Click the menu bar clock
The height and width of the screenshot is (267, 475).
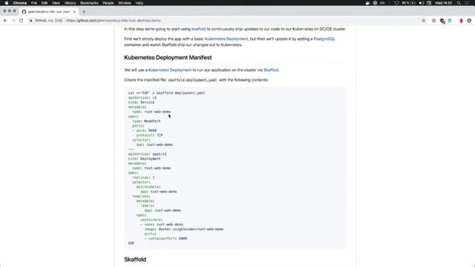tap(444, 3)
